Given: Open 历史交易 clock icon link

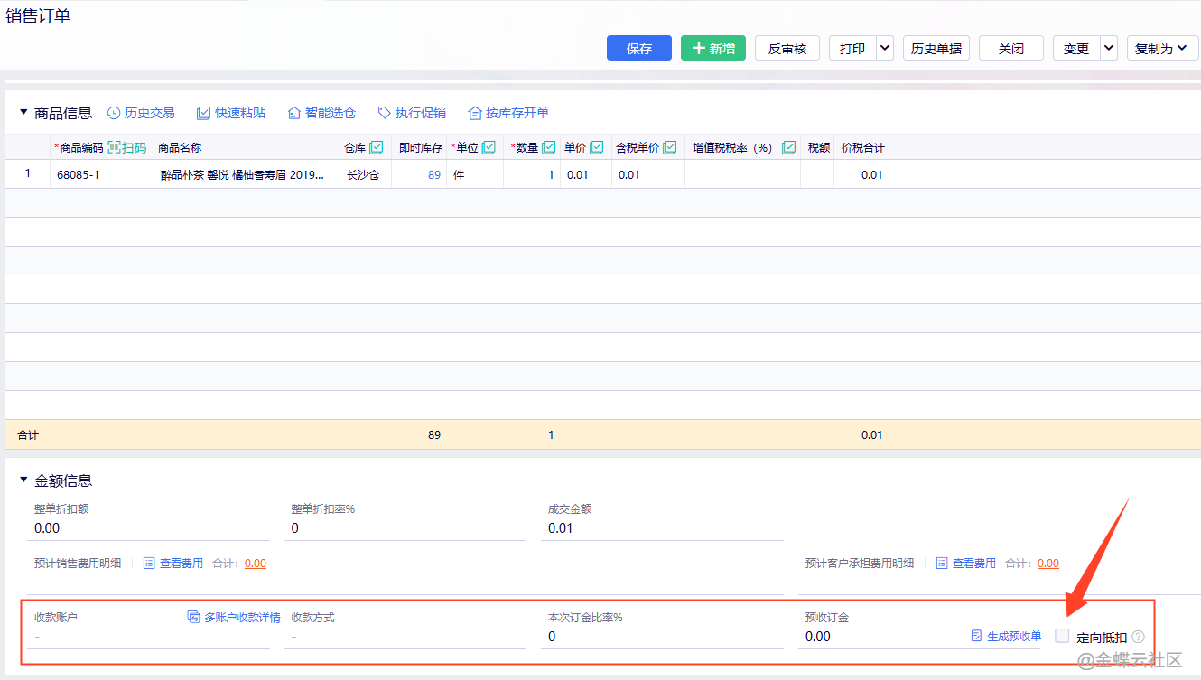Looking at the screenshot, I should pyautogui.click(x=141, y=113).
